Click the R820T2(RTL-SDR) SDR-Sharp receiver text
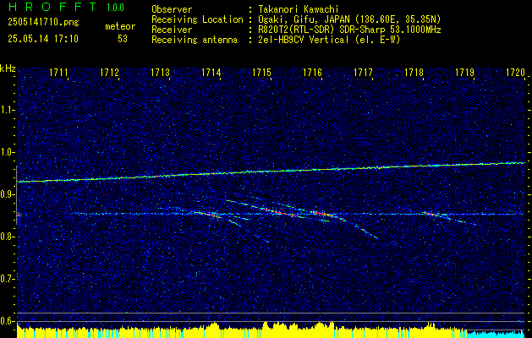Image resolution: width=532 pixels, height=338 pixels. point(348,30)
